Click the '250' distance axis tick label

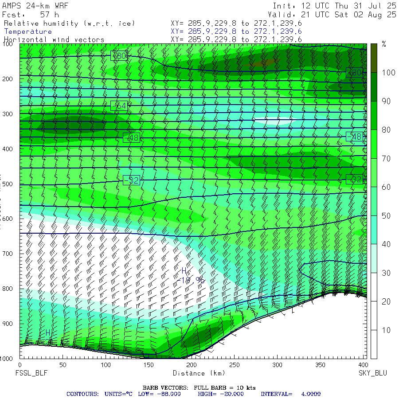click(235, 365)
